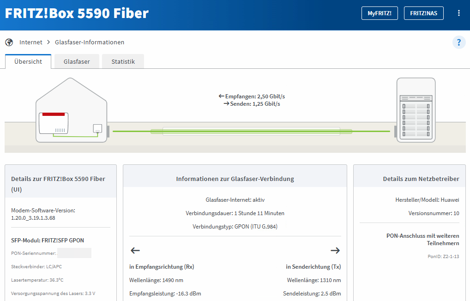Click the right arrow send-direction icon
Image resolution: width=470 pixels, height=301 pixels.
[x=335, y=250]
